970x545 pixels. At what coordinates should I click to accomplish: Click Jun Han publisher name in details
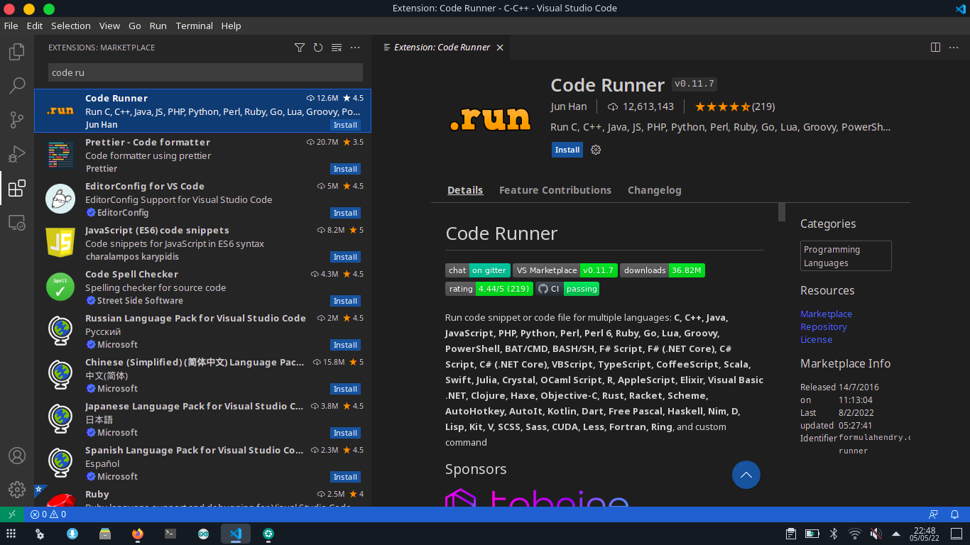[569, 106]
